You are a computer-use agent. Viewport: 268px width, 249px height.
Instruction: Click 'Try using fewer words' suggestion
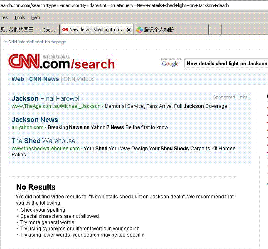click(82, 234)
